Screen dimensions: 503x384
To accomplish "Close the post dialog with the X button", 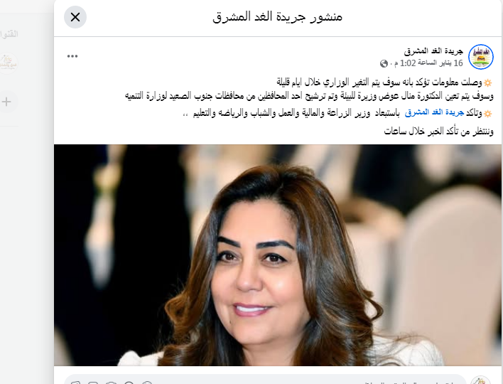I will click(75, 17).
